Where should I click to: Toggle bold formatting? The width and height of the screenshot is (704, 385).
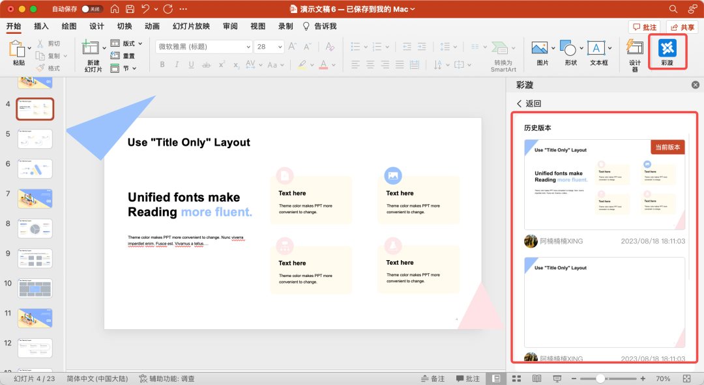[x=162, y=65]
